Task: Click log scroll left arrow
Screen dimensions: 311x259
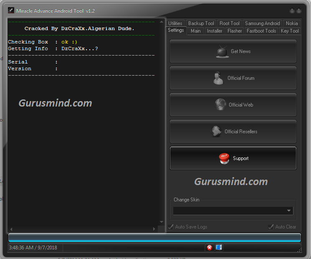Action: pyautogui.click(x=11, y=229)
